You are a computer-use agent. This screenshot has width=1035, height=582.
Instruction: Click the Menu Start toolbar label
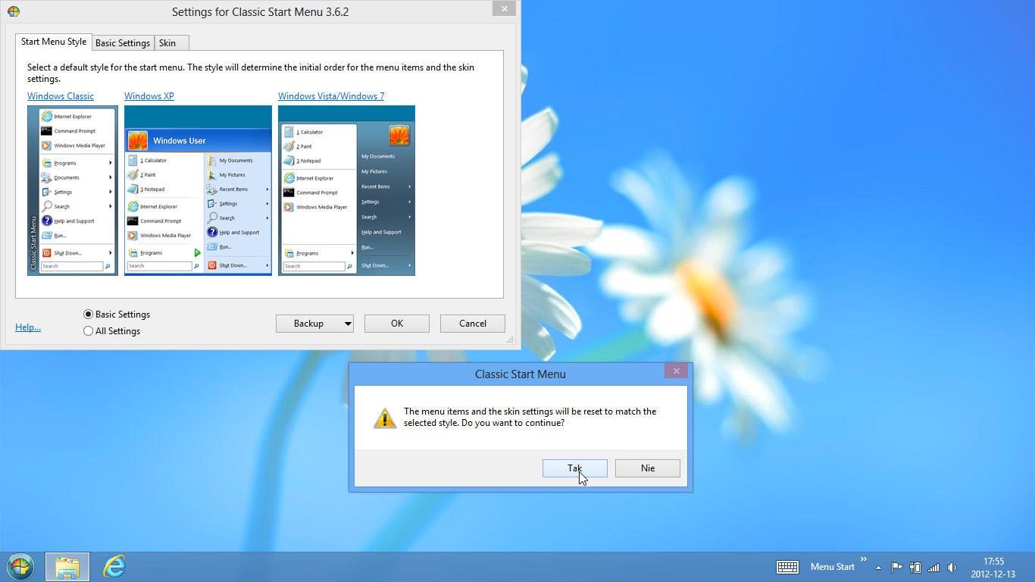point(832,567)
